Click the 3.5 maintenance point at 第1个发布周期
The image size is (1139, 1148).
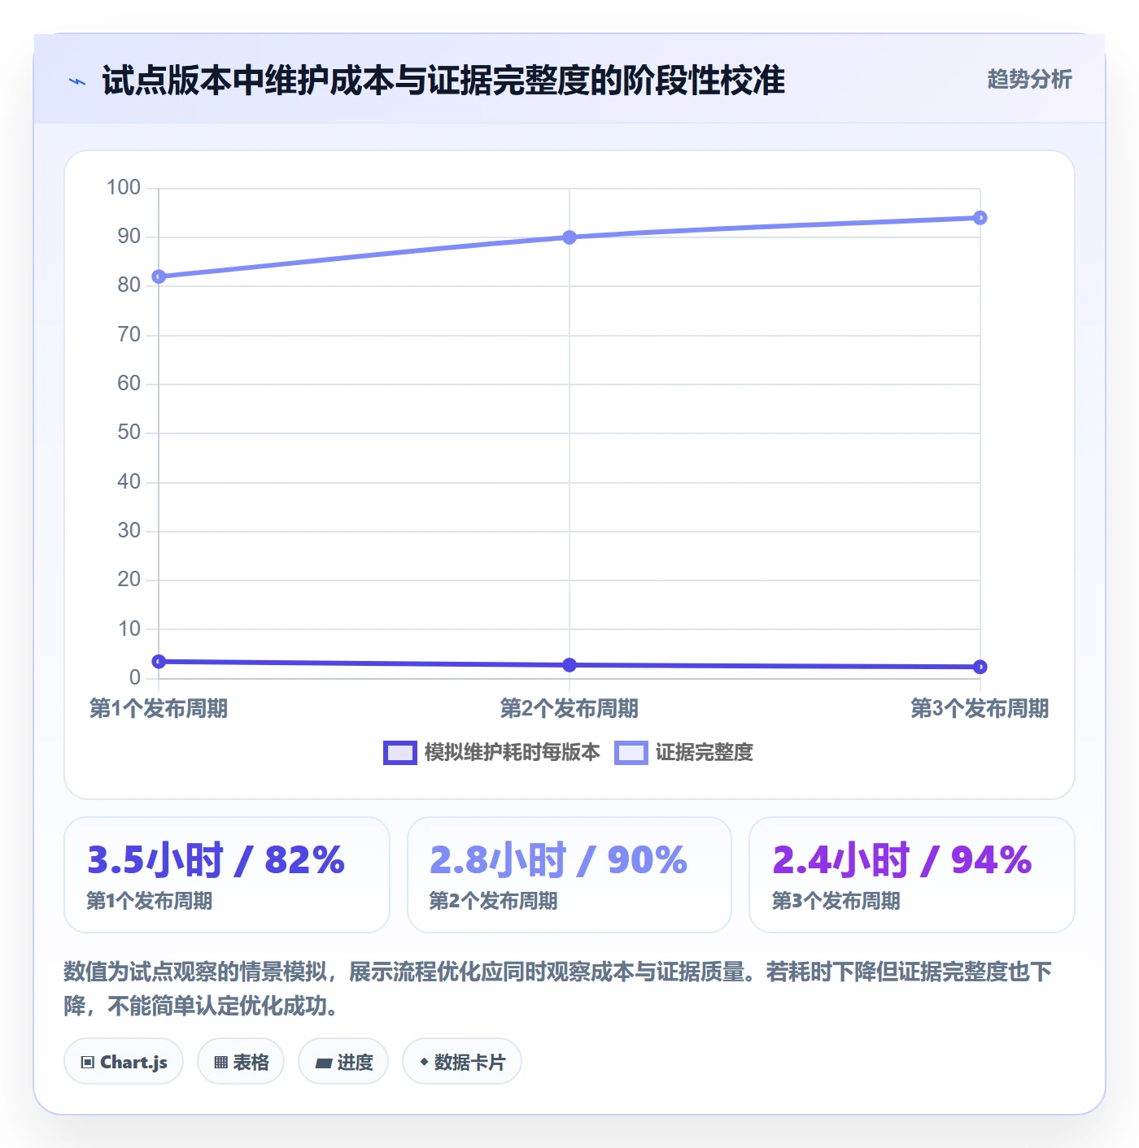click(x=159, y=662)
